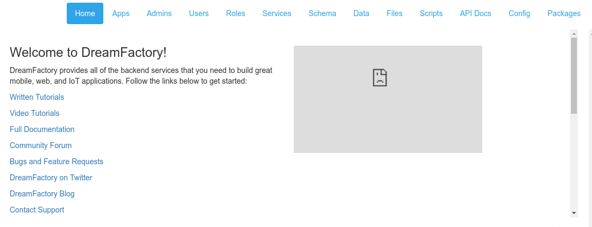592x227 pixels.
Task: Click the vertical scrollbar thumb
Action: [x=574, y=75]
